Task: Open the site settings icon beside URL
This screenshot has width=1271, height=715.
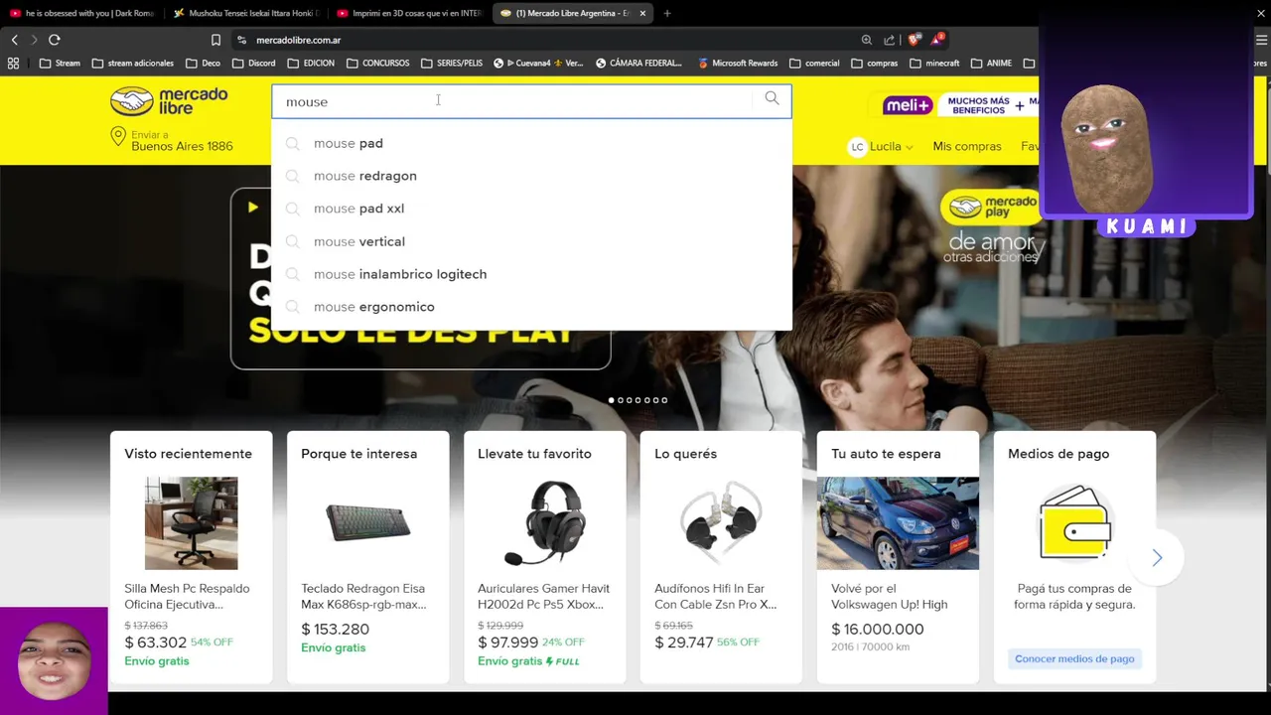Action: coord(241,40)
